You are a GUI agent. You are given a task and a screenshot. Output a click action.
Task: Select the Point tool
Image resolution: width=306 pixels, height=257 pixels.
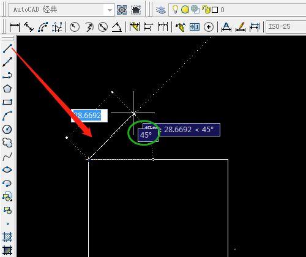7,223
